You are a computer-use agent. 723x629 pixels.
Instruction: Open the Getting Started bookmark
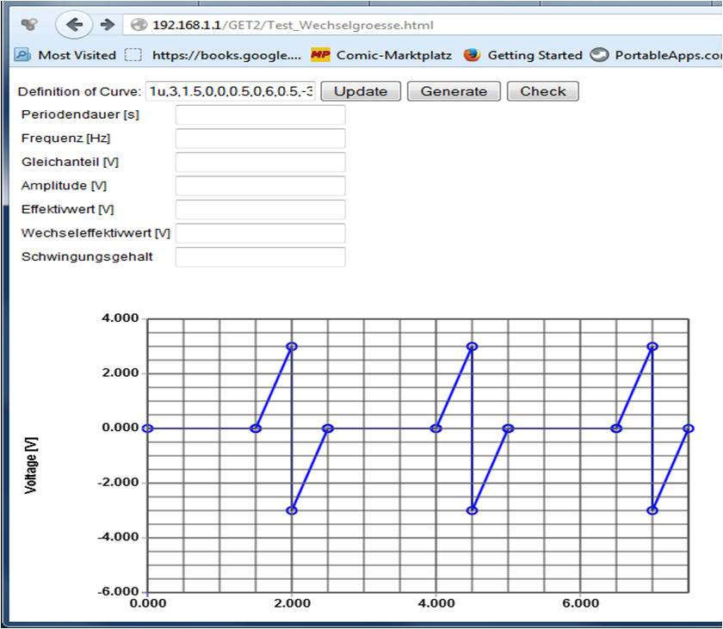click(x=523, y=55)
